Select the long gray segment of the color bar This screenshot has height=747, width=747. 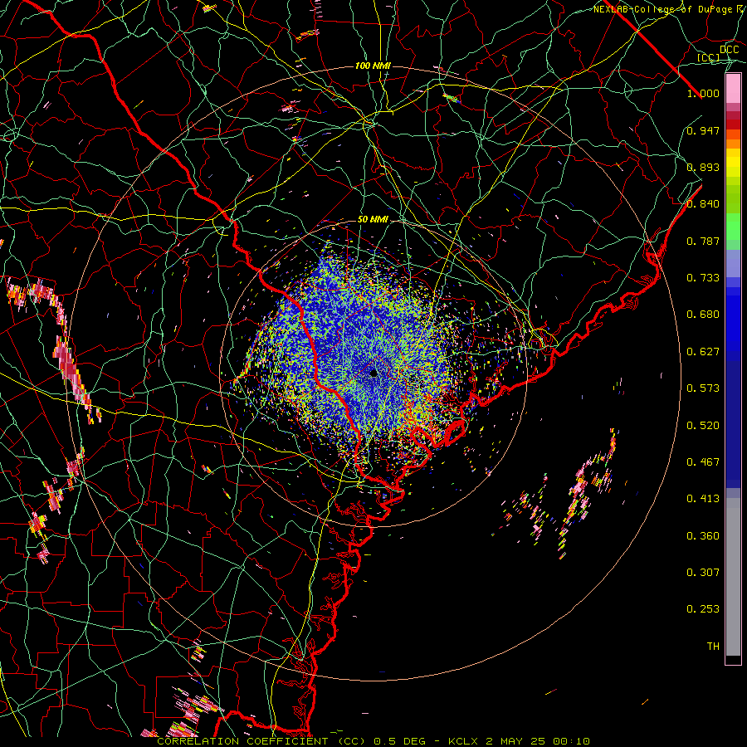click(x=733, y=577)
